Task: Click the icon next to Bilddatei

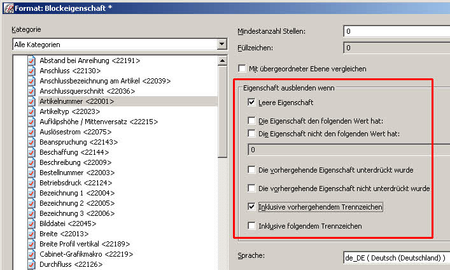Action: coord(32,224)
